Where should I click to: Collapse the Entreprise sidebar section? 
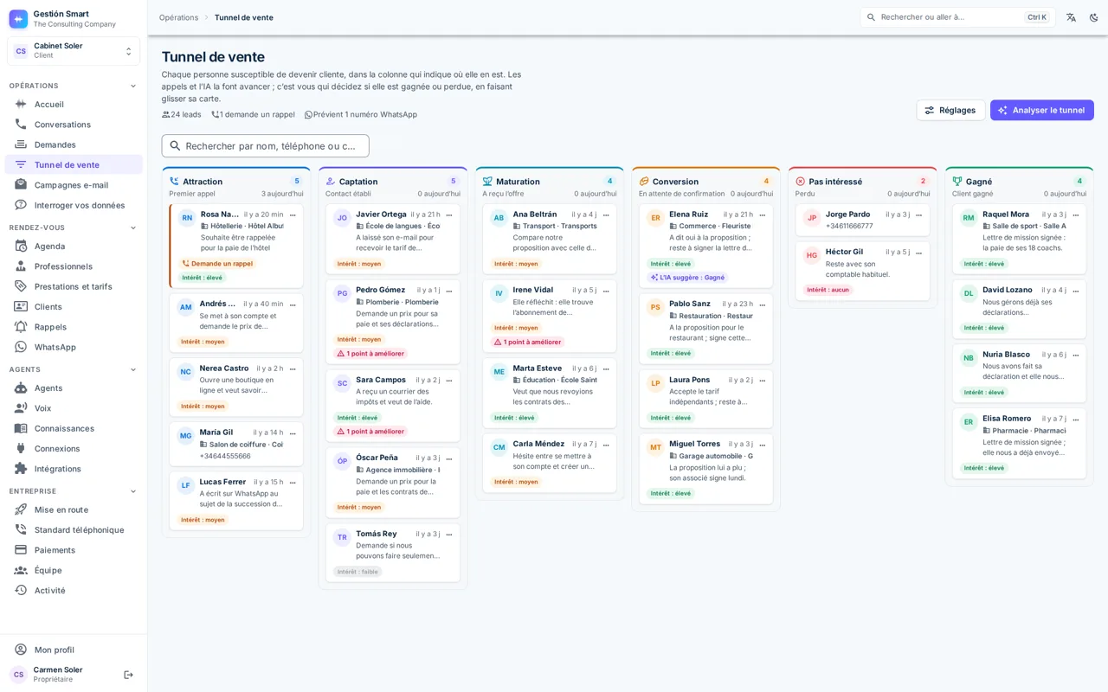[133, 491]
